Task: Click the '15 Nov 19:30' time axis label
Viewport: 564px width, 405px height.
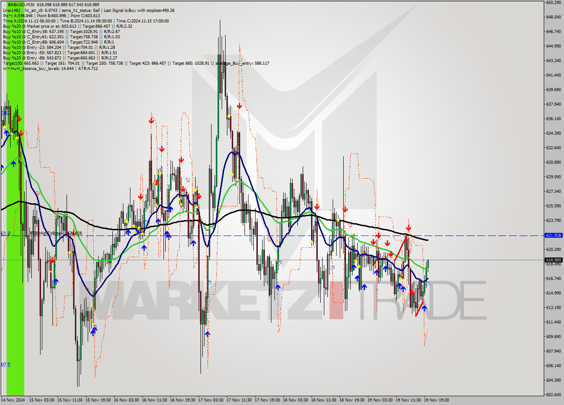Action: point(98,400)
